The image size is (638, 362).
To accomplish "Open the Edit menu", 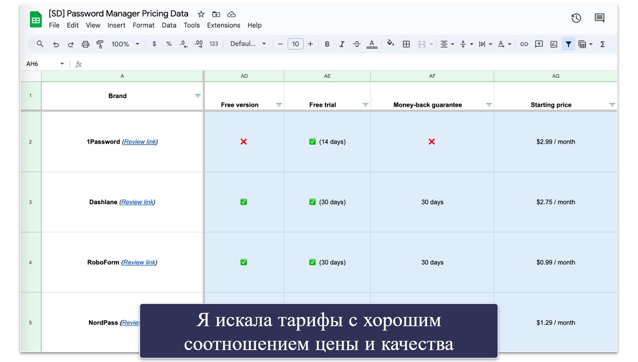I will pyautogui.click(x=72, y=25).
